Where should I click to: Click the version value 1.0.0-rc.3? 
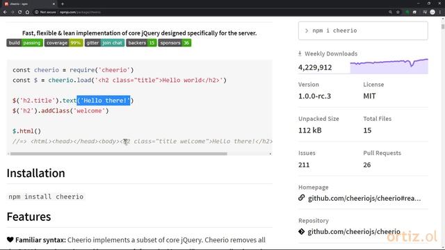click(314, 96)
